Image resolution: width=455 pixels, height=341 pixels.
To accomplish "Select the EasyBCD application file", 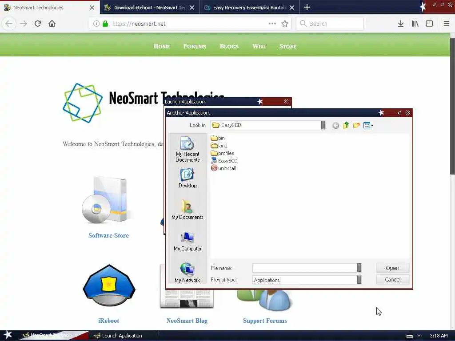I will [224, 160].
